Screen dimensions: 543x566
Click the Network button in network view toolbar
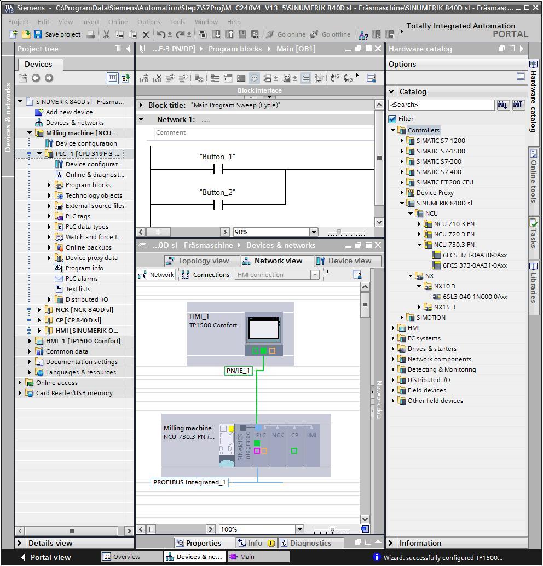point(157,275)
